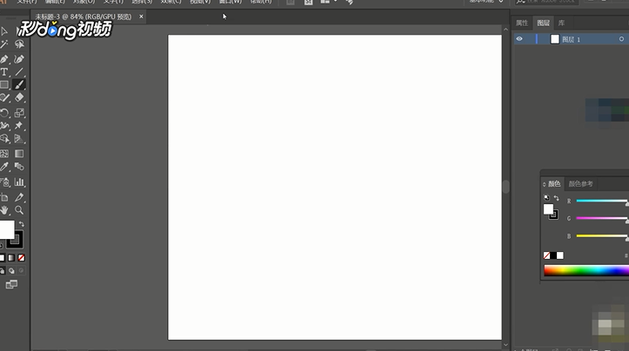The height and width of the screenshot is (351, 629).
Task: Select the Puppet Warp pin tool
Action: 19,125
